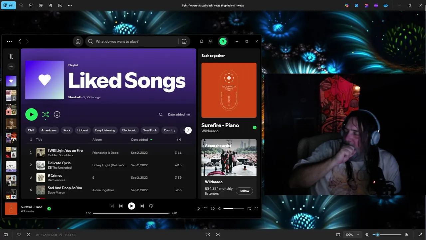Image resolution: width=426 pixels, height=240 pixels.
Task: Open the 100% zoom level dropdown
Action: [x=352, y=235]
